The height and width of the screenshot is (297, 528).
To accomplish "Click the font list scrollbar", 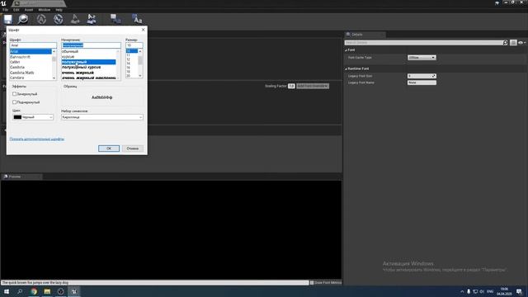I will pos(54,64).
